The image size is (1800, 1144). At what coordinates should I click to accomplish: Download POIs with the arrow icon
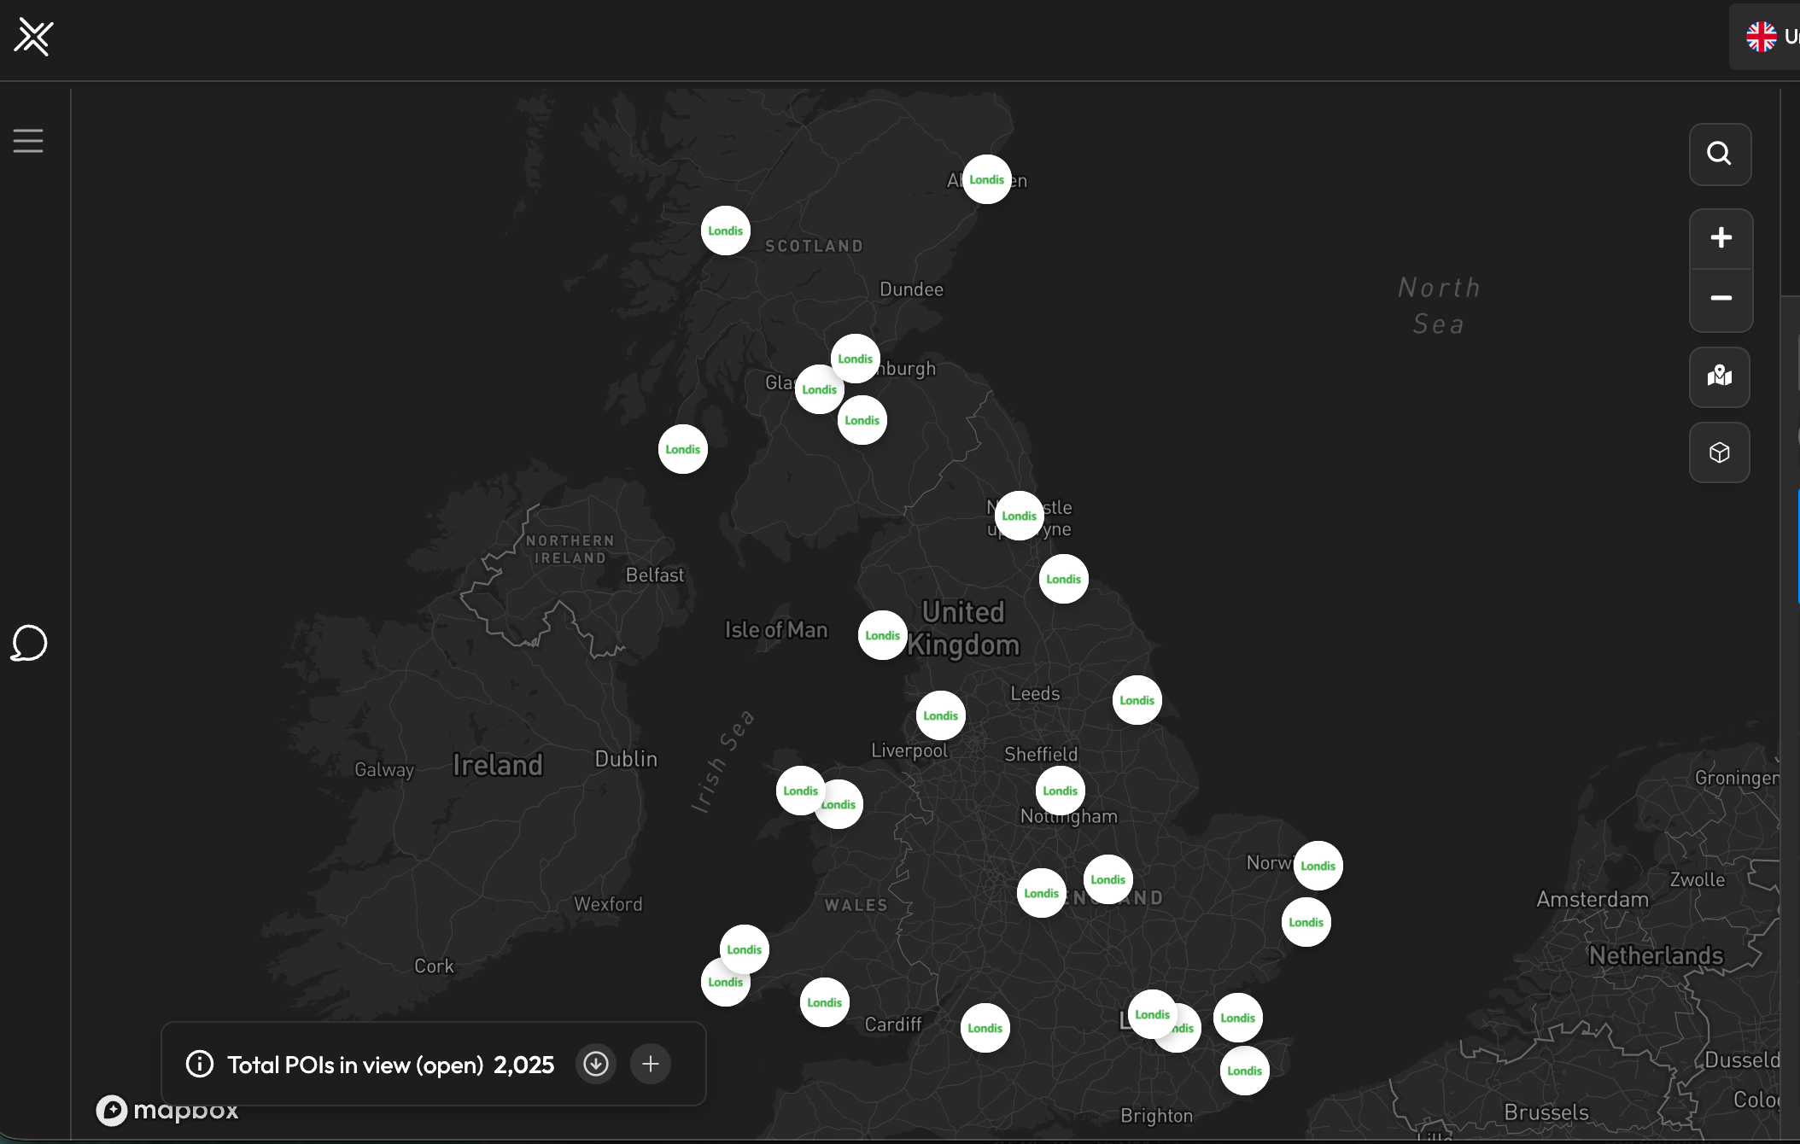596,1064
